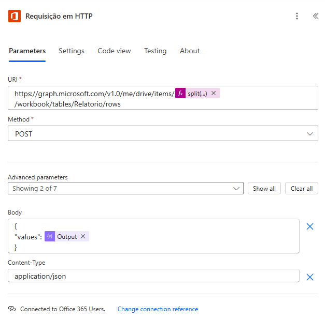Click the connection link icon at bottom
The image size is (325, 320).
point(12,309)
